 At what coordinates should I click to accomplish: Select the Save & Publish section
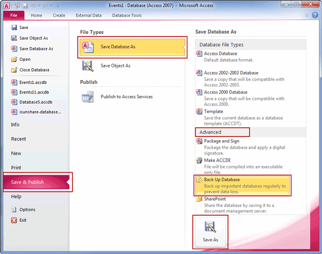tap(36, 182)
